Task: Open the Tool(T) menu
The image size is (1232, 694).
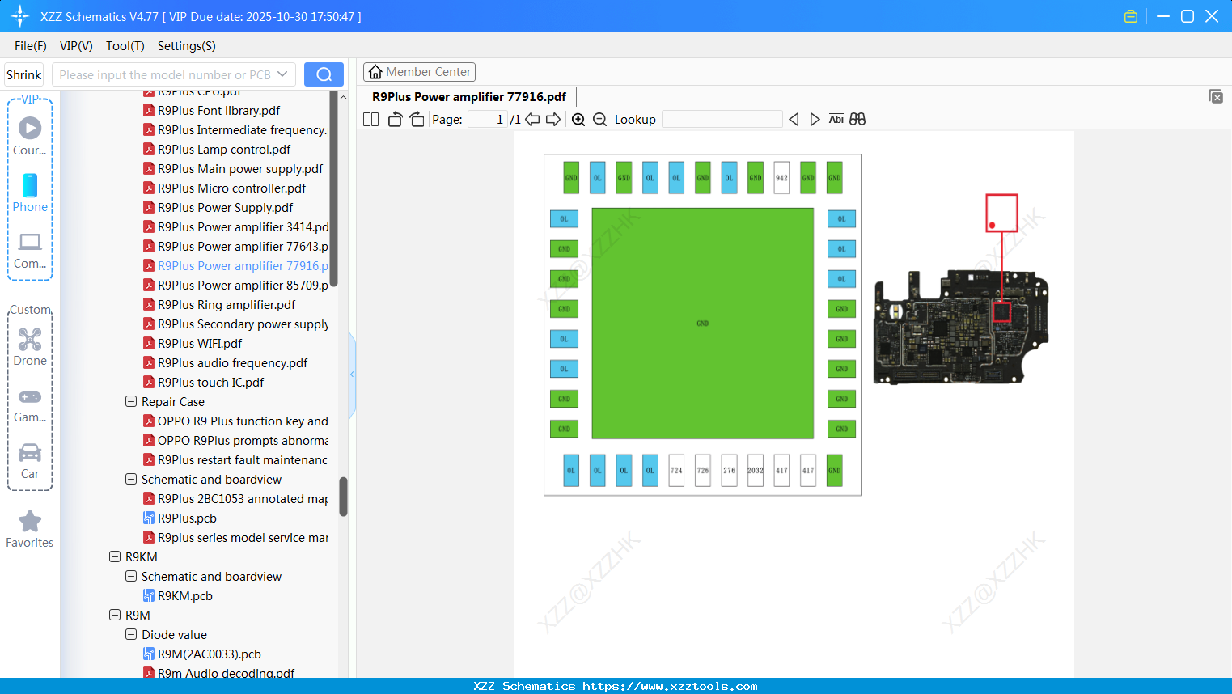Action: [x=125, y=46]
